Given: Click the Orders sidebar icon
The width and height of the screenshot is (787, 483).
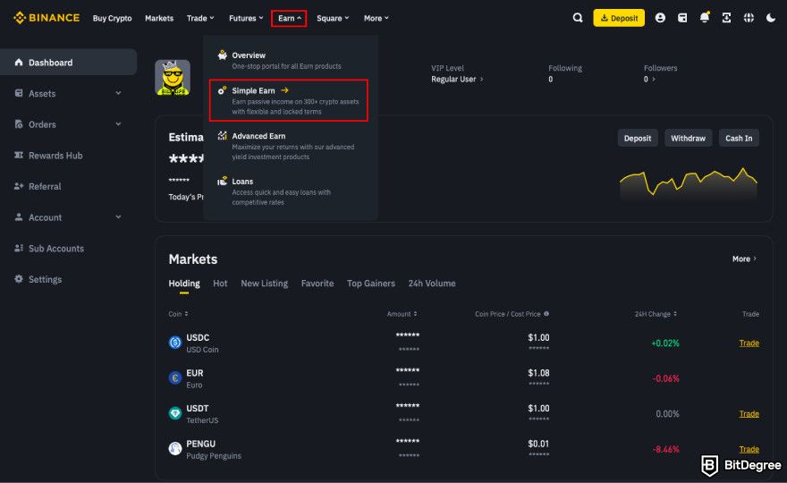Looking at the screenshot, I should pos(19,124).
